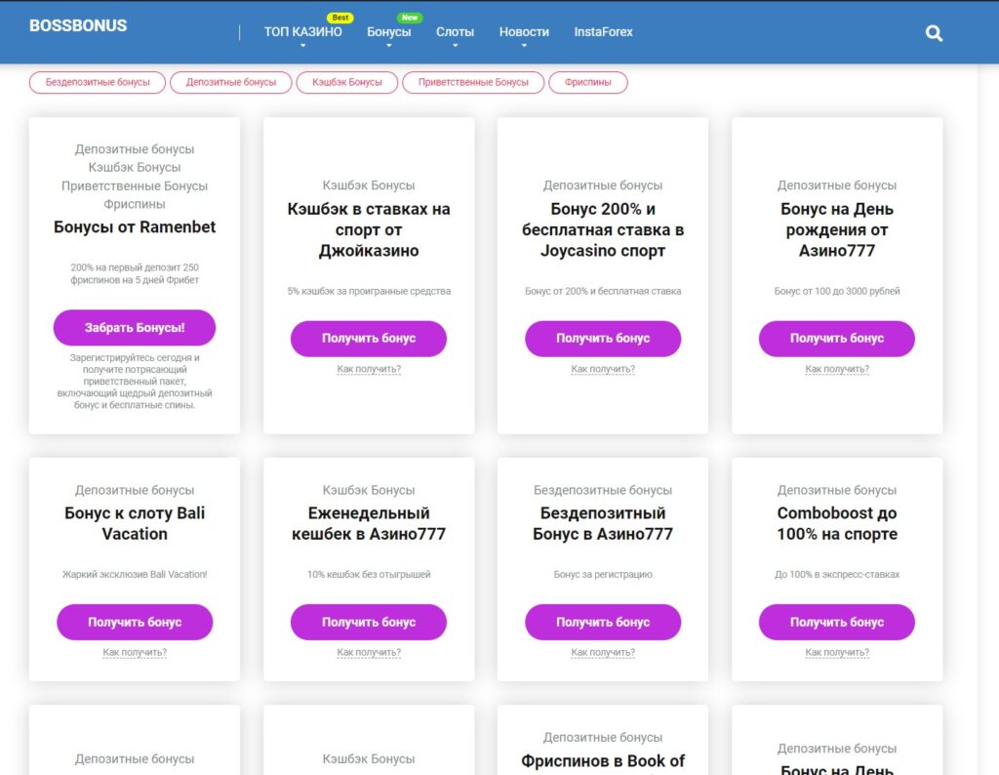The image size is (999, 775).
Task: Select the Бездепозитные бонусы filter tag
Action: point(98,83)
